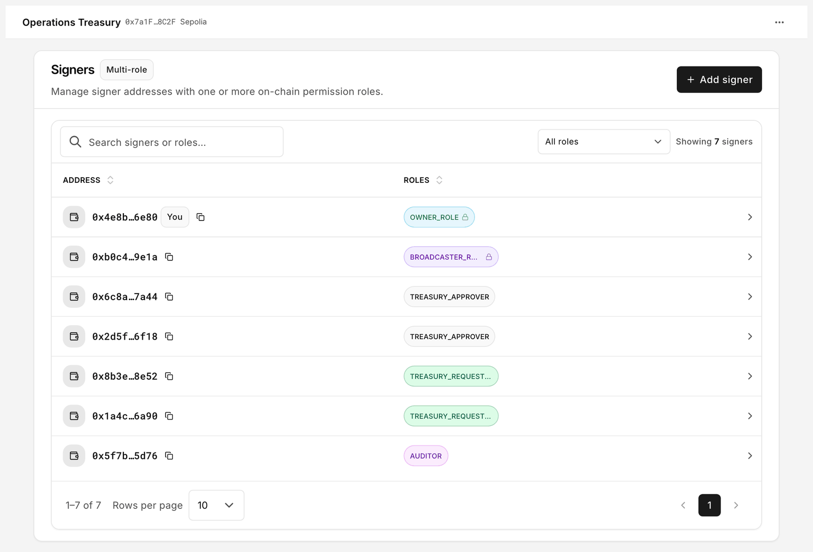Click contract address 0x7a1F…8C2F in header
The height and width of the screenshot is (552, 813).
pyautogui.click(x=150, y=22)
